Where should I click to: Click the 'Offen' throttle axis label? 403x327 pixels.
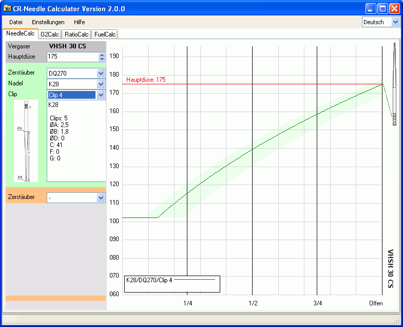tap(376, 303)
